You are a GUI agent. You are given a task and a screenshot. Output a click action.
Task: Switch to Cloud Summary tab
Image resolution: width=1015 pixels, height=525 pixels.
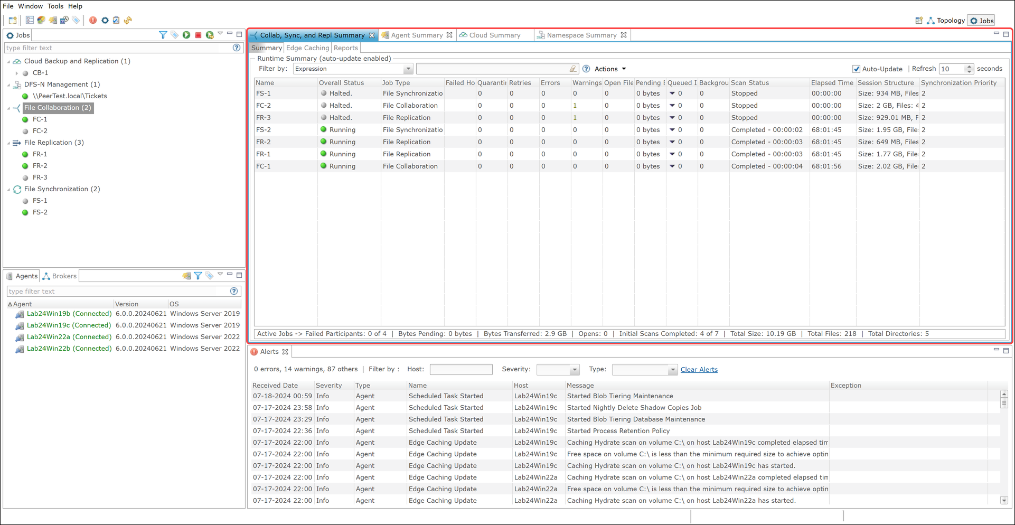pyautogui.click(x=495, y=35)
